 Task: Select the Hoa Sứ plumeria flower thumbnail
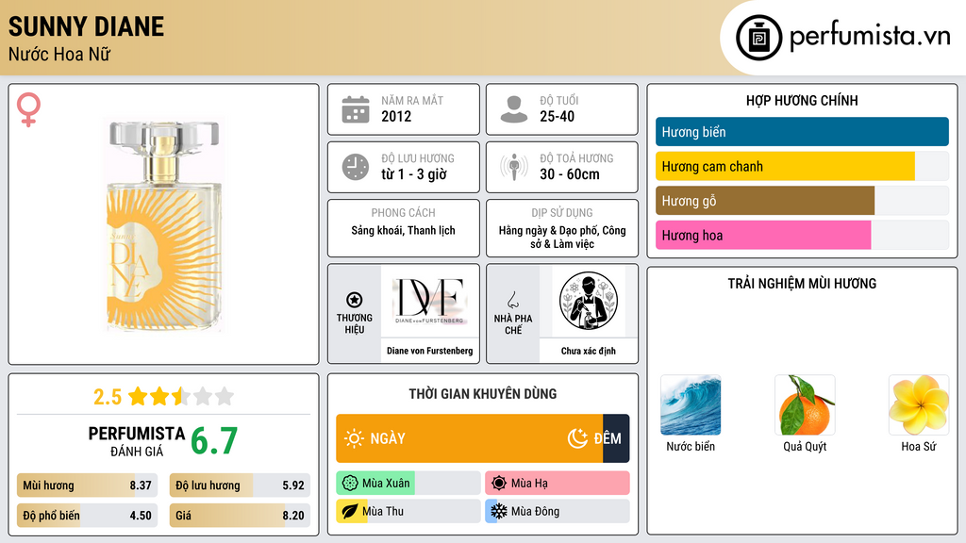(919, 405)
